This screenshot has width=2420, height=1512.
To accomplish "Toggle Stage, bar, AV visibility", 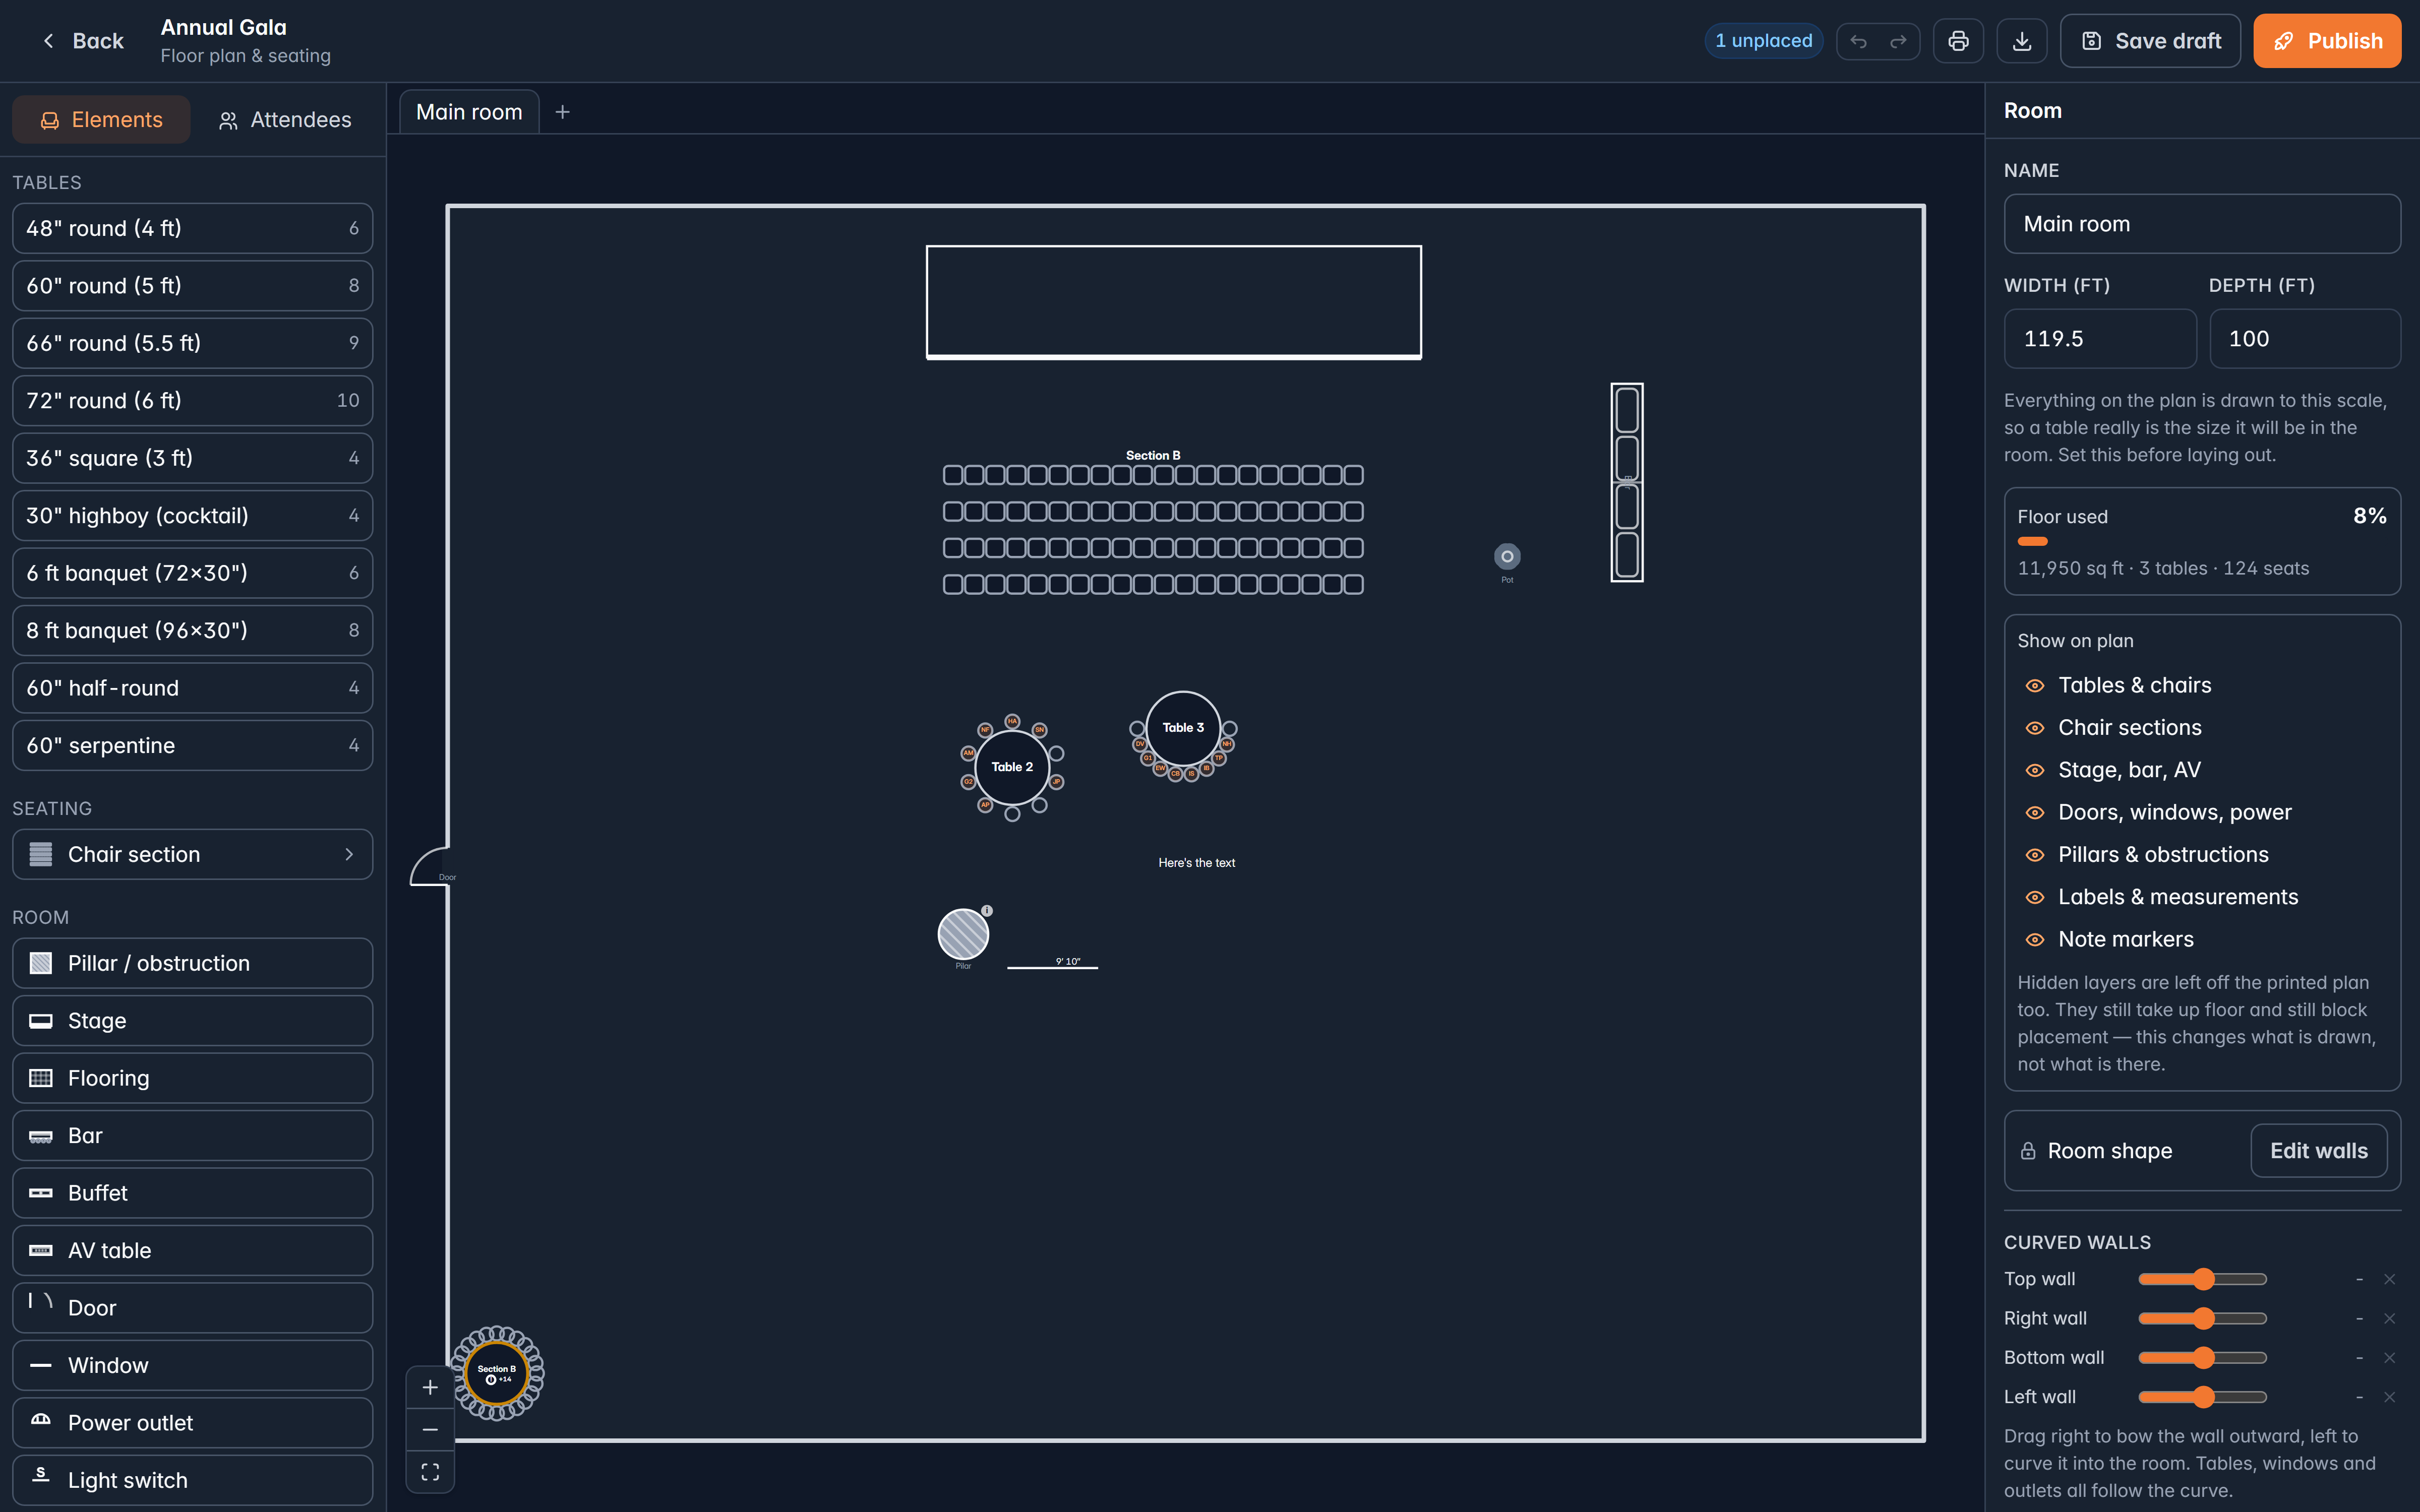I will coord(2034,770).
